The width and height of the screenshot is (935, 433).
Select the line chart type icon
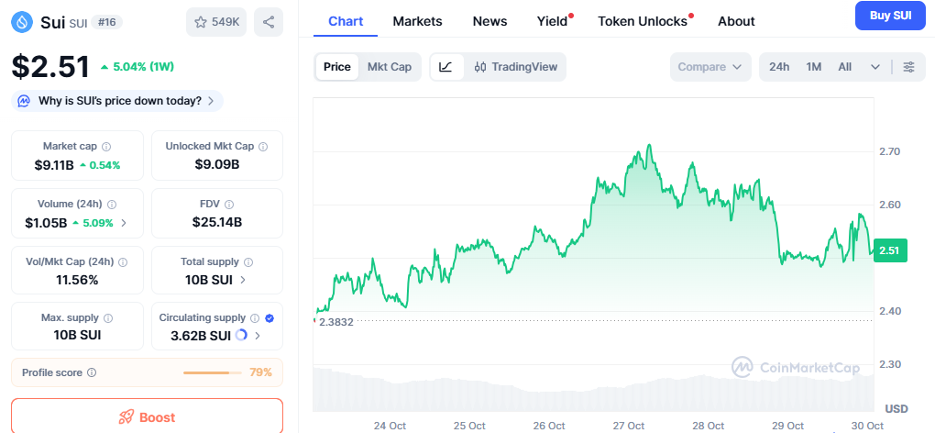[x=445, y=67]
